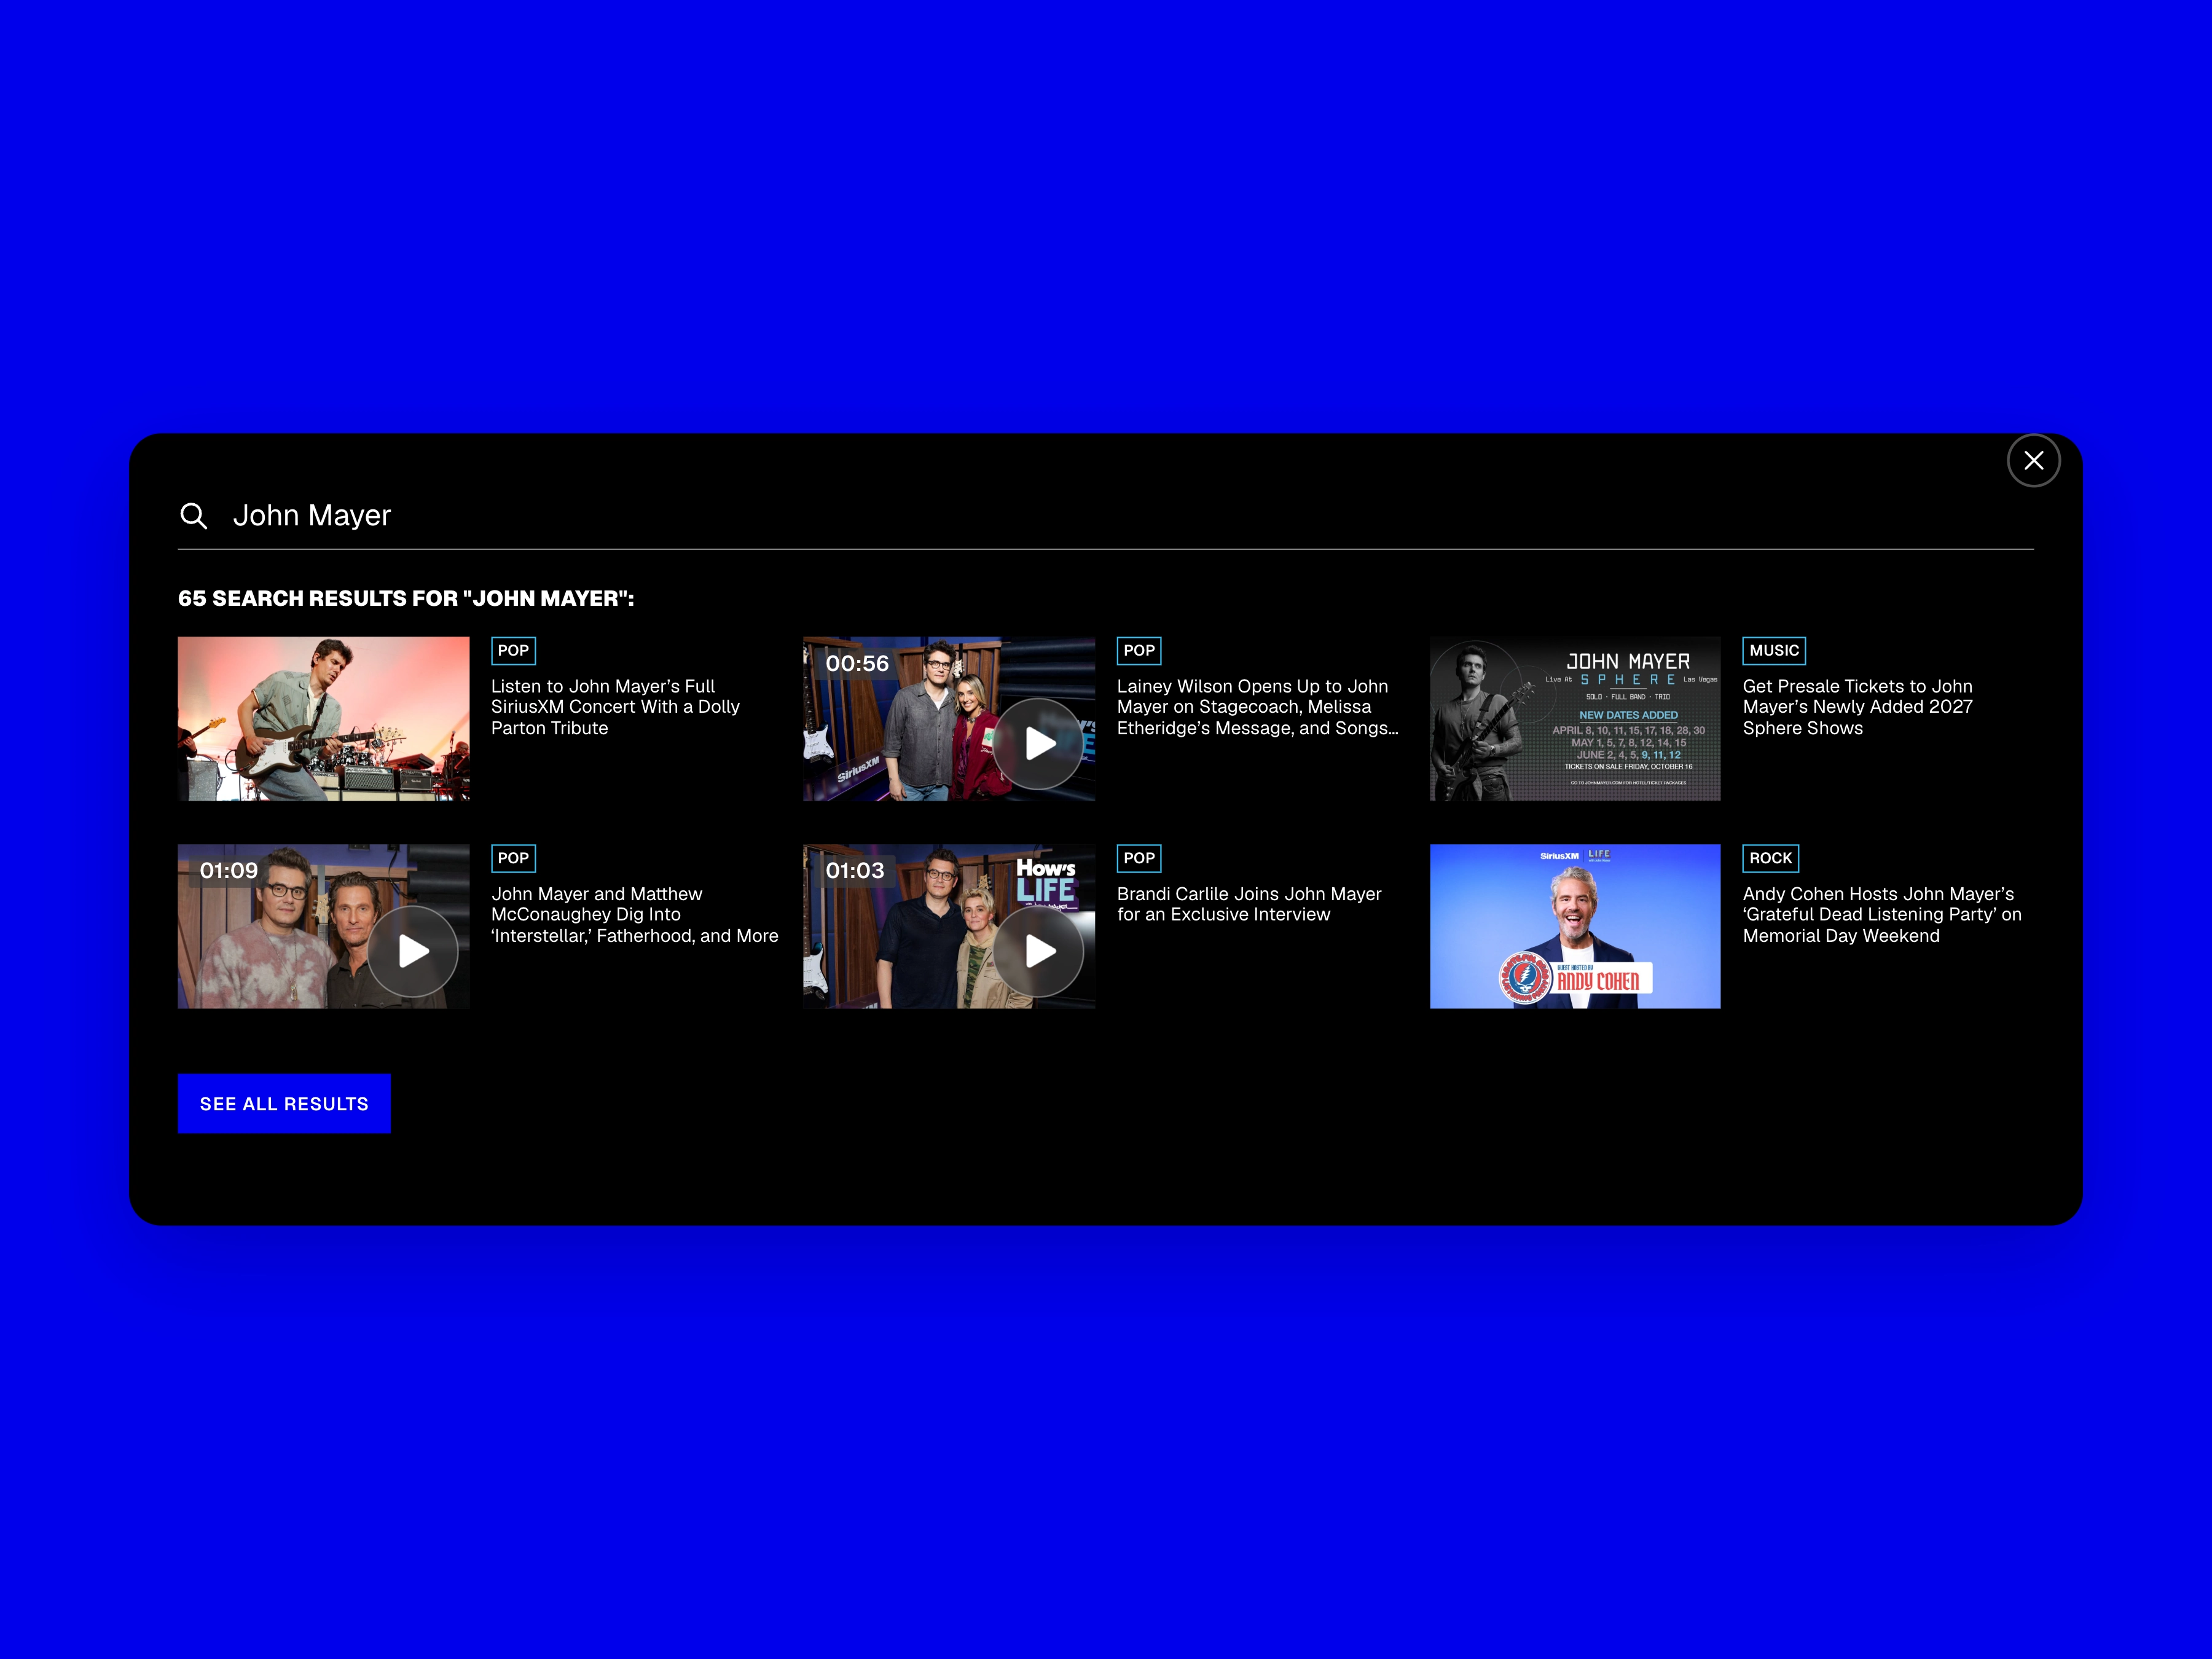The image size is (2212, 1659).
Task: Play the Brandi Carlile interview video
Action: [x=1039, y=951]
